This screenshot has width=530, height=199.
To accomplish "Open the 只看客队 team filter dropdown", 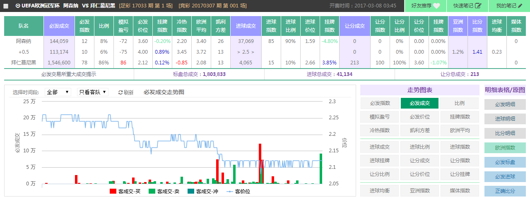I will coord(93,92).
